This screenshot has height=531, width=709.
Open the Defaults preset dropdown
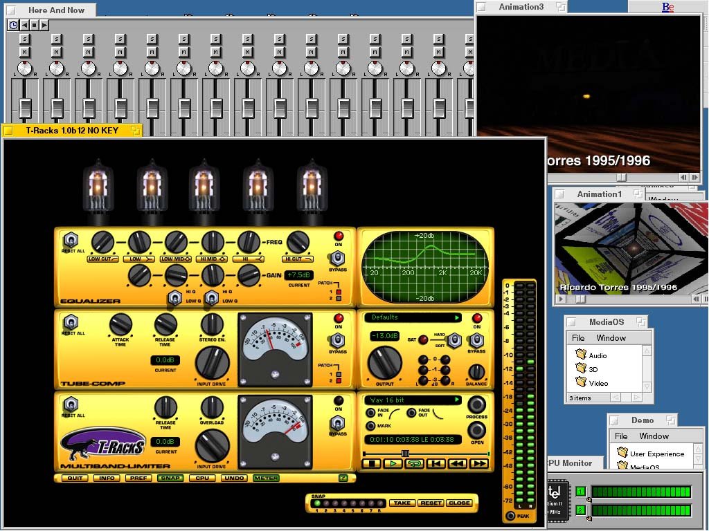413,317
